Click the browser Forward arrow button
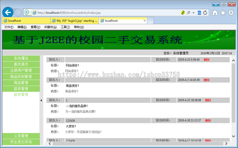 coord(18,12)
